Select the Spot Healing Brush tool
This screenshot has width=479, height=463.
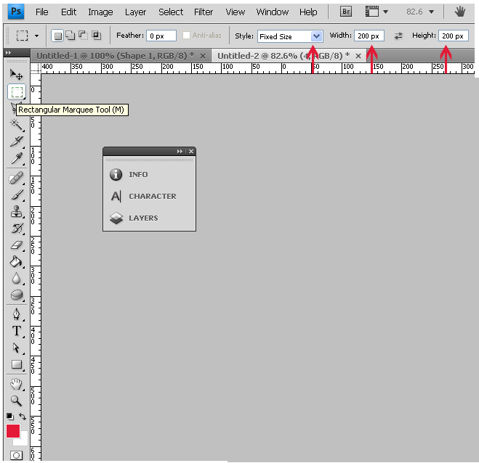(16, 178)
